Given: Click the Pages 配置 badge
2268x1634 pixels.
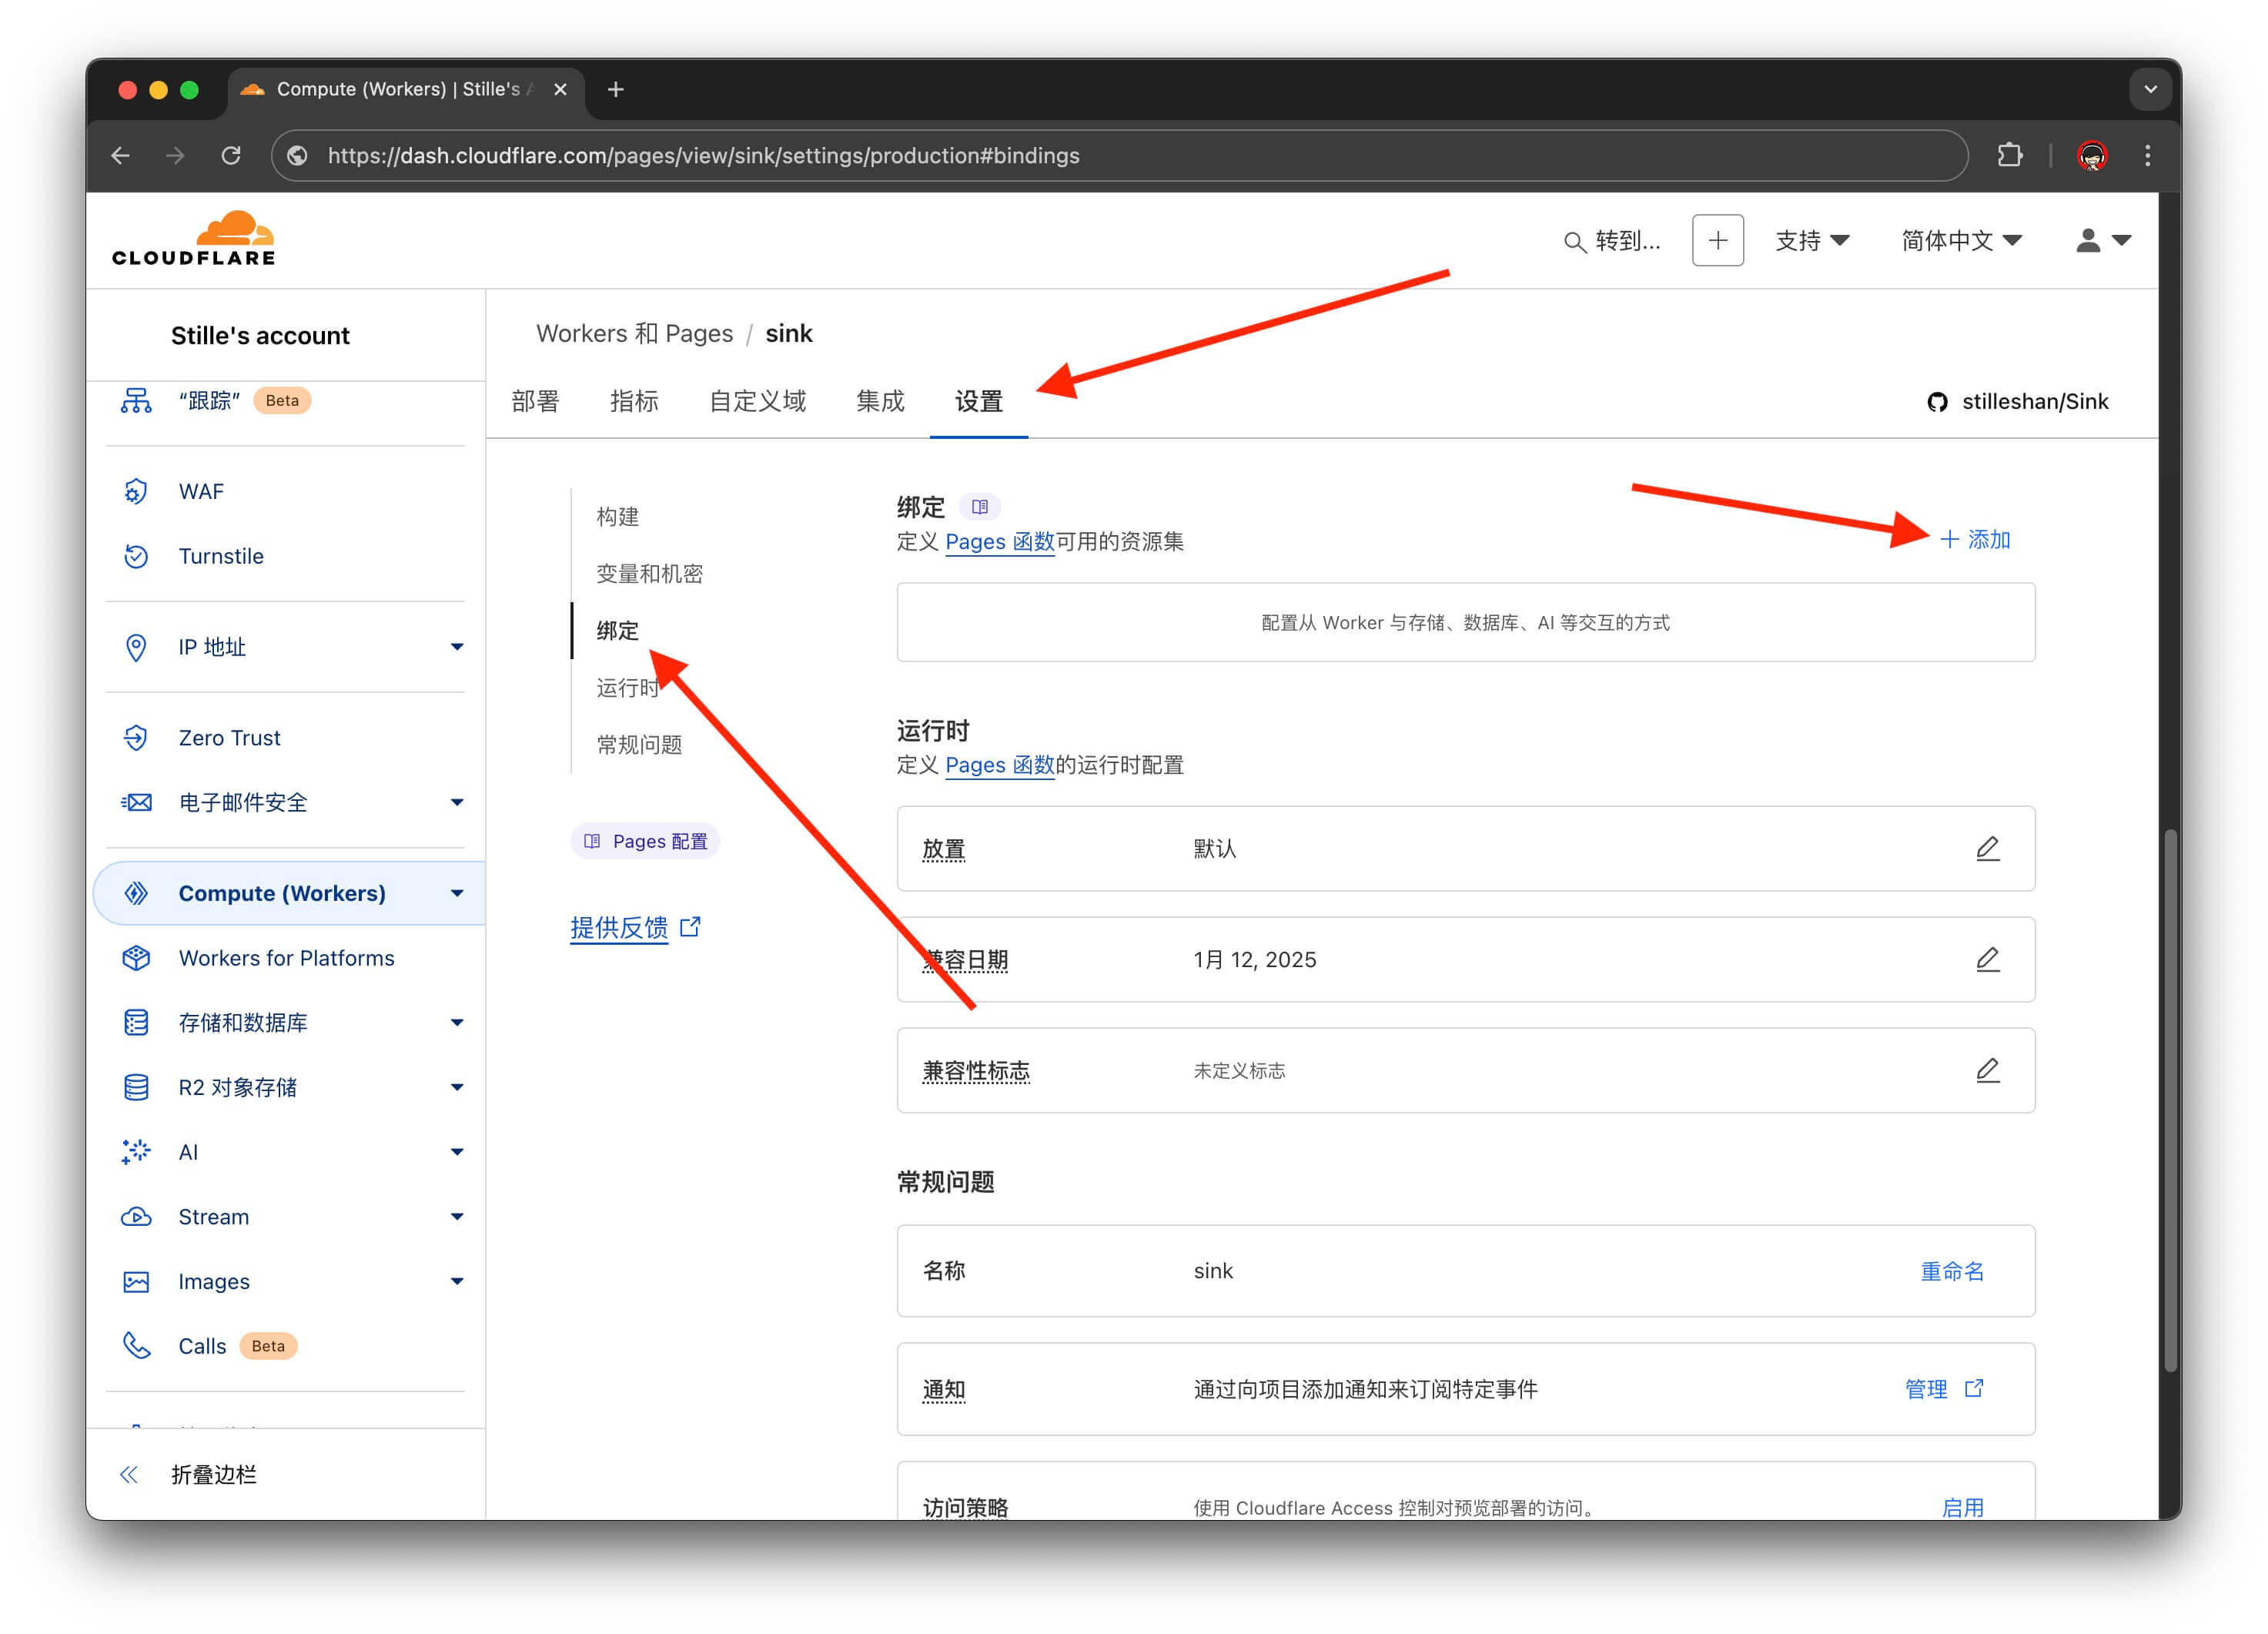Looking at the screenshot, I should [x=645, y=842].
